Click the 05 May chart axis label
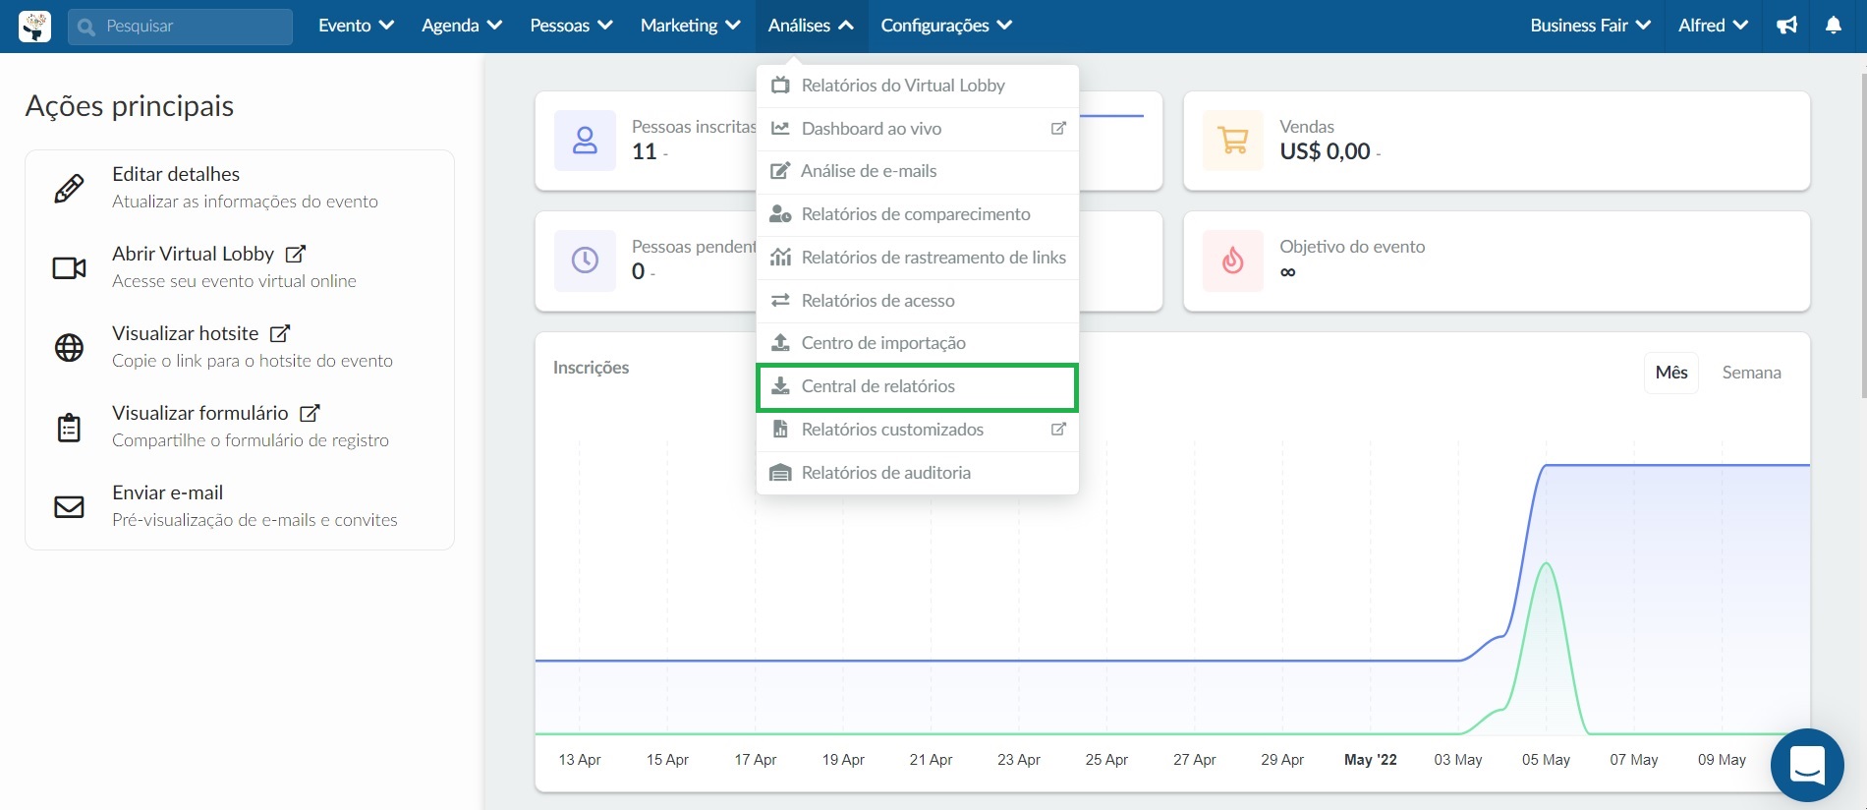This screenshot has height=810, width=1867. tap(1546, 760)
